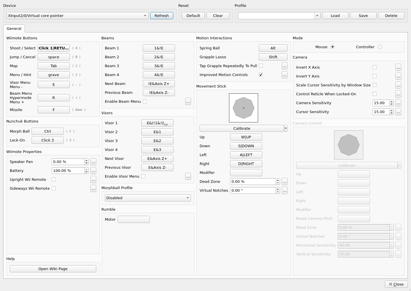Open ellipsis options for Enable Visor Menu
Screen dimensions: 411x291
[188, 176]
